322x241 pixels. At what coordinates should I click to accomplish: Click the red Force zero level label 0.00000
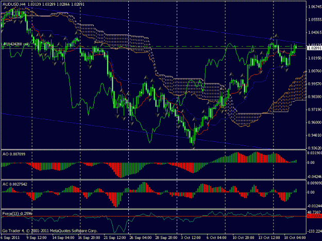[314, 216]
